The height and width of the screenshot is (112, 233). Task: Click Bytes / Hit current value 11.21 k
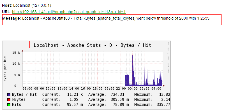coord(75,95)
